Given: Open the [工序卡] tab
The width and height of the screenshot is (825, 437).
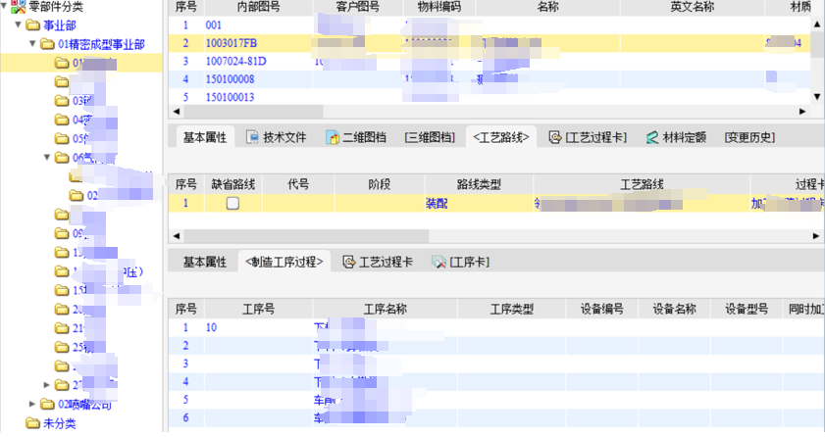Looking at the screenshot, I should pyautogui.click(x=461, y=262).
